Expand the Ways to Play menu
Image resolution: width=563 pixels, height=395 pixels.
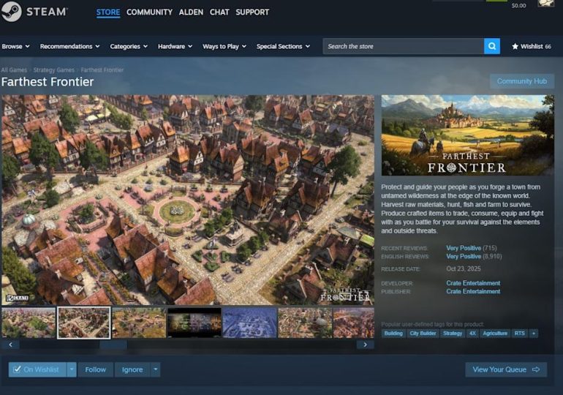(x=224, y=46)
